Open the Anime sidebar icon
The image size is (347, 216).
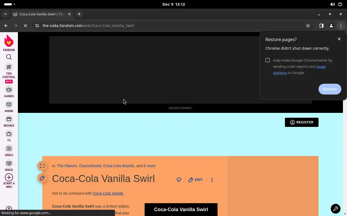pos(9,104)
